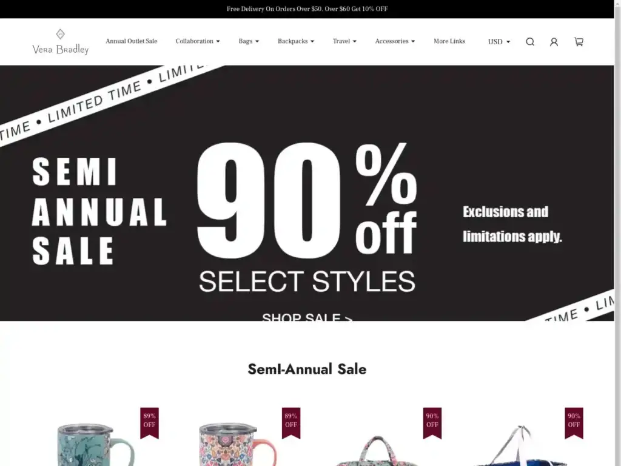Expand the Backpacks dropdown menu

pos(296,41)
